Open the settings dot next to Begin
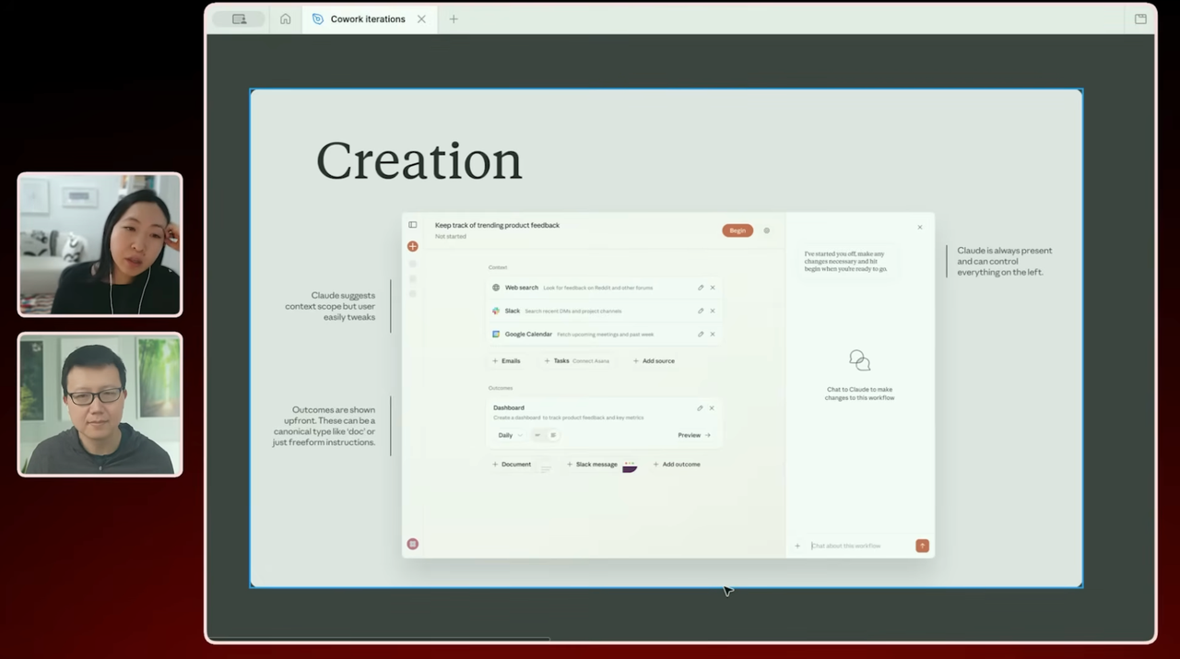The image size is (1180, 659). pyautogui.click(x=767, y=230)
